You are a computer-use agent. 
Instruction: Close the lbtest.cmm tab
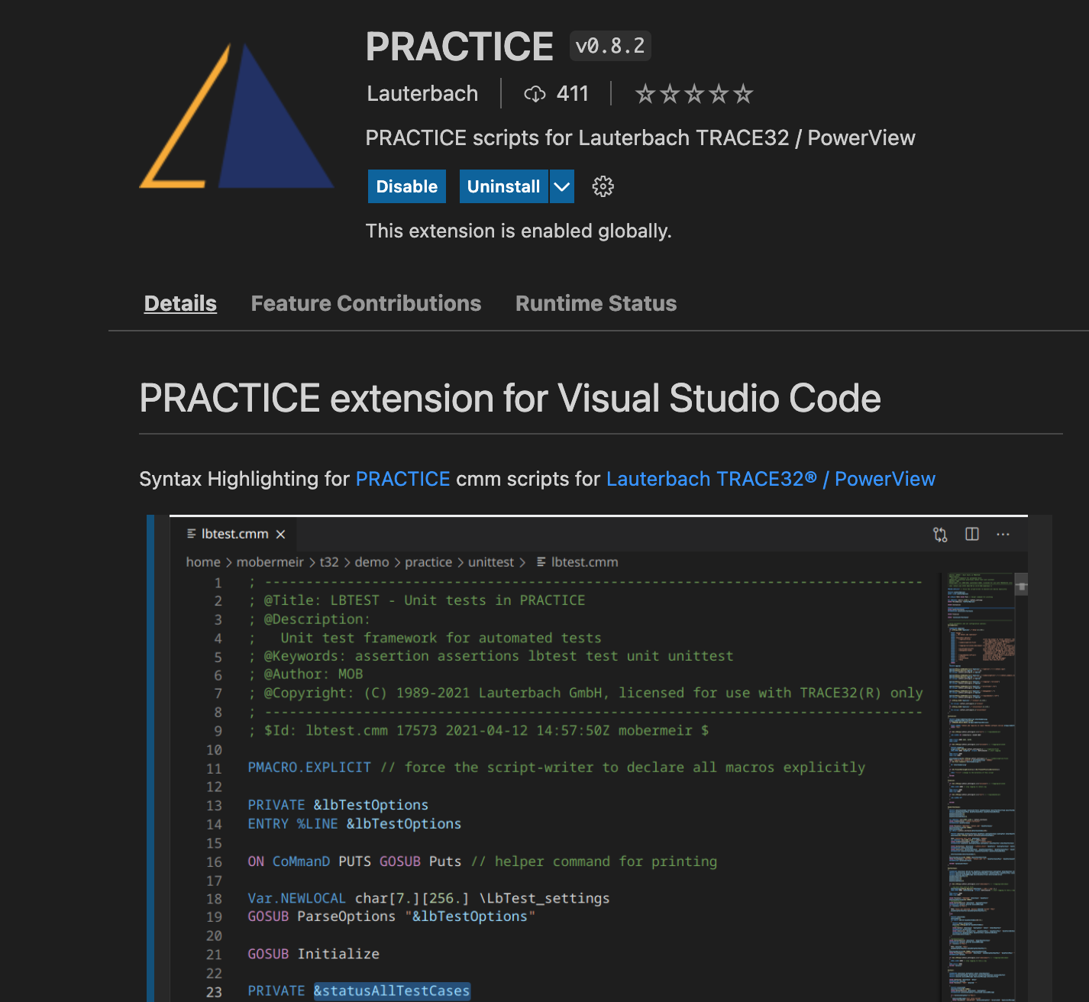[x=280, y=535]
